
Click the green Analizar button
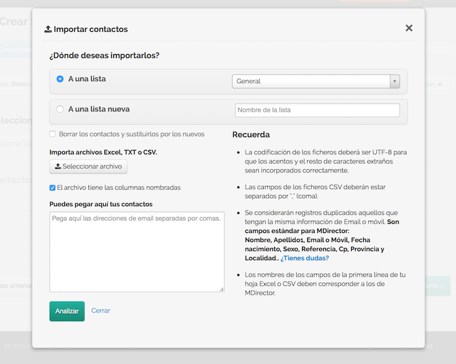(67, 311)
